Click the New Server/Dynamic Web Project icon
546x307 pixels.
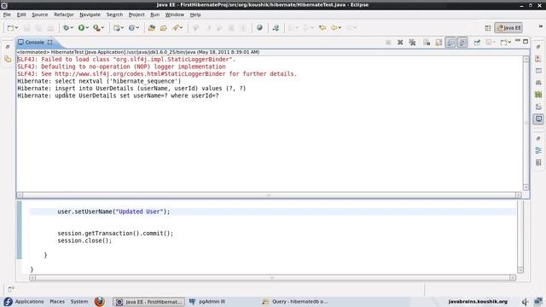tap(117, 28)
